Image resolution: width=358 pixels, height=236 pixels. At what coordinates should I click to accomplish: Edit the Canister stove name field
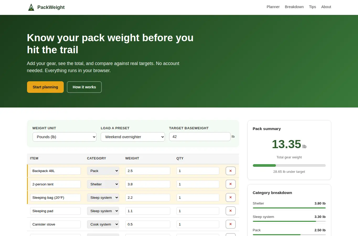coord(55,224)
